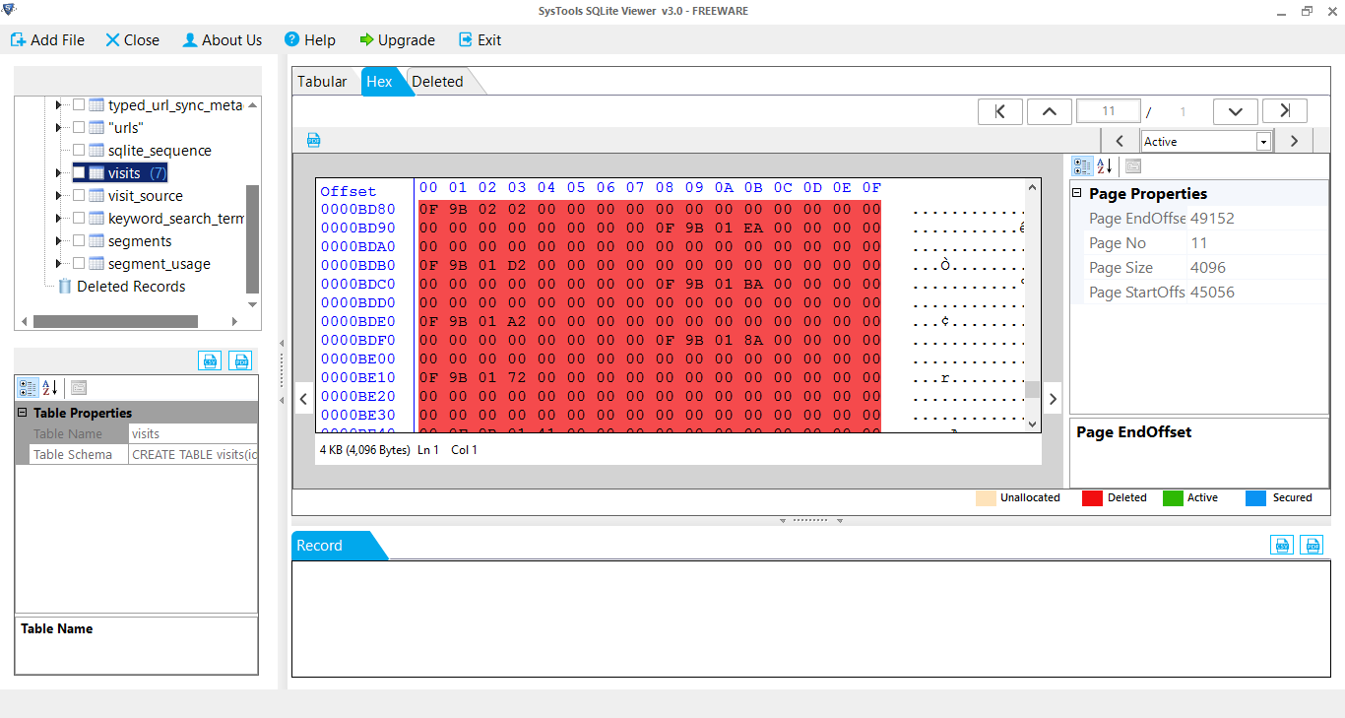The image size is (1345, 718).
Task: Check the segment_usage checkbox
Action: pos(79,264)
